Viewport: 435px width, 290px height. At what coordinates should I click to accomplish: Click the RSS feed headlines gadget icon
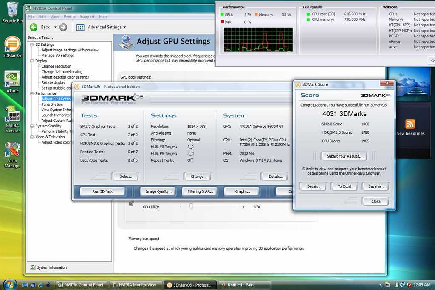[x=410, y=124]
